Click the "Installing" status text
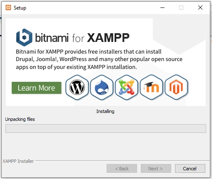Viewport: 212px width, 179px height. [x=105, y=111]
